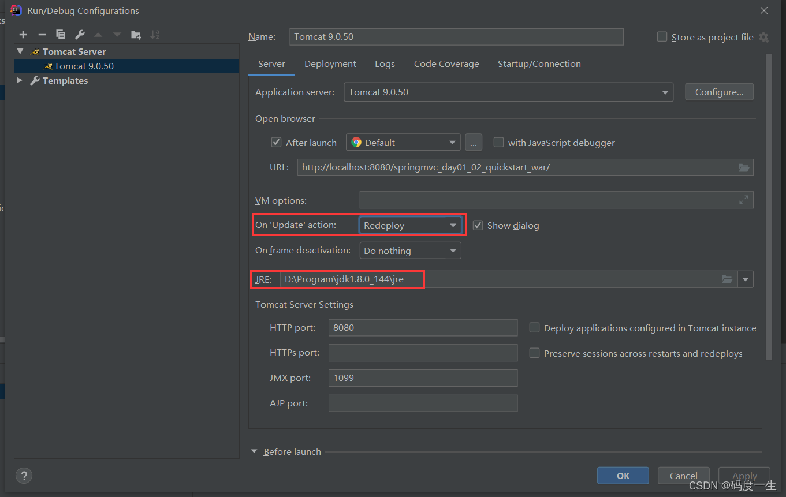This screenshot has width=786, height=497.
Task: Enable Deploy applications configured in Tomcat instance
Action: pos(535,327)
